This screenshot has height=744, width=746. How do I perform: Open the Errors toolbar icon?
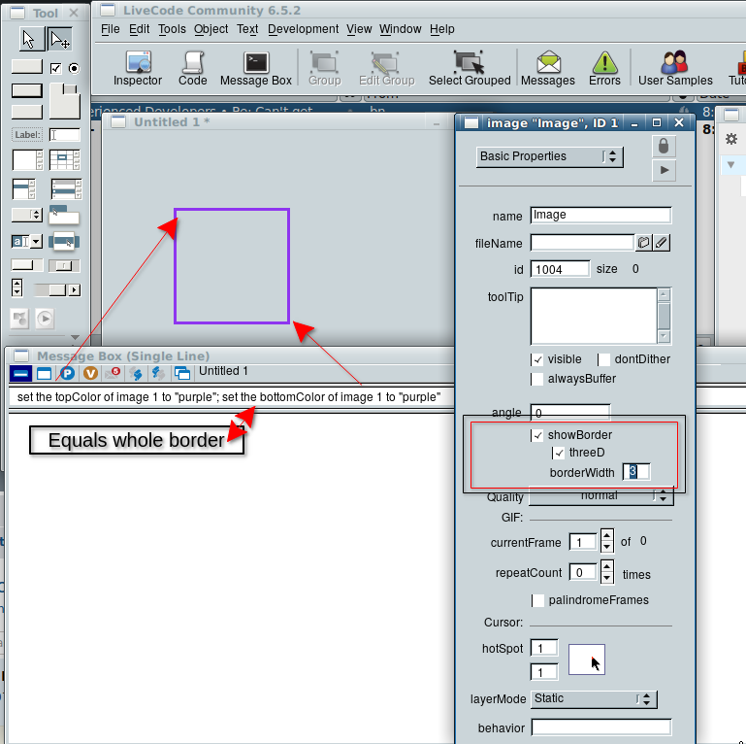604,67
